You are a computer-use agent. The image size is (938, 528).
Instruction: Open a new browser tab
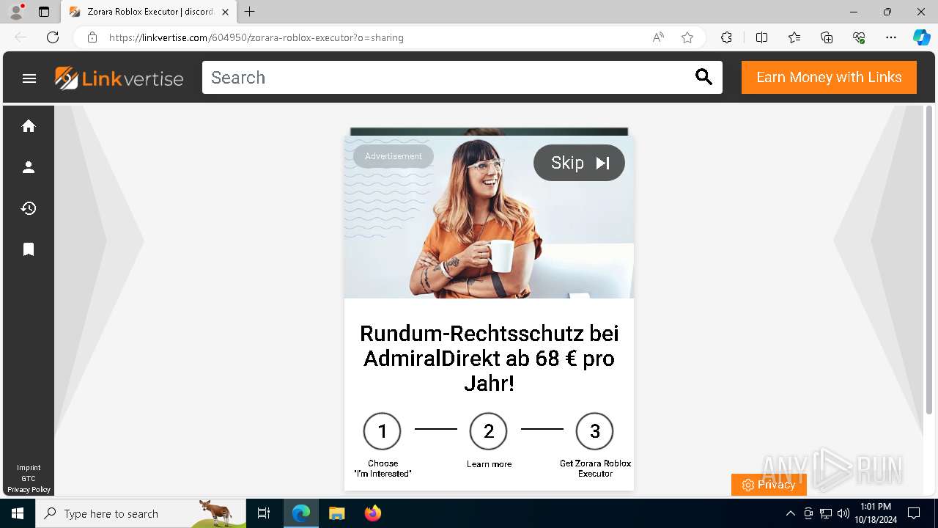coord(250,12)
